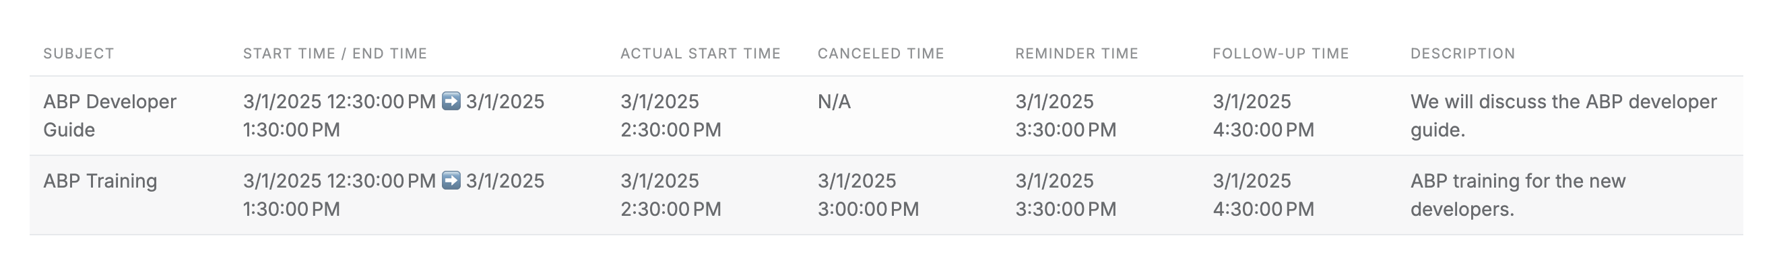
Task: Click ABP Developer Guide's actual start time cell
Action: 670,116
